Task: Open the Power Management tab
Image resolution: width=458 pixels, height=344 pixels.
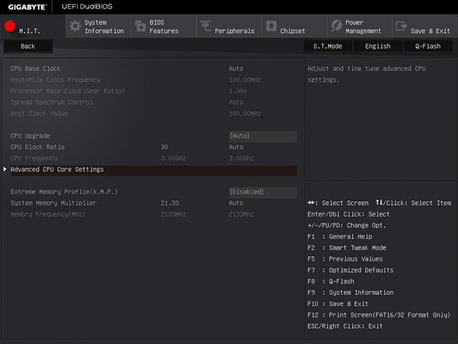Action: click(360, 26)
